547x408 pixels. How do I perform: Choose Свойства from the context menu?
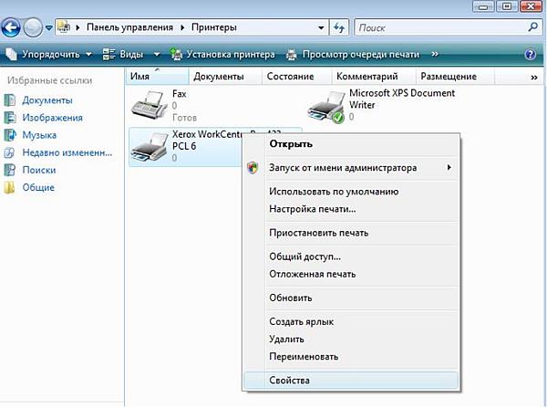click(x=290, y=379)
